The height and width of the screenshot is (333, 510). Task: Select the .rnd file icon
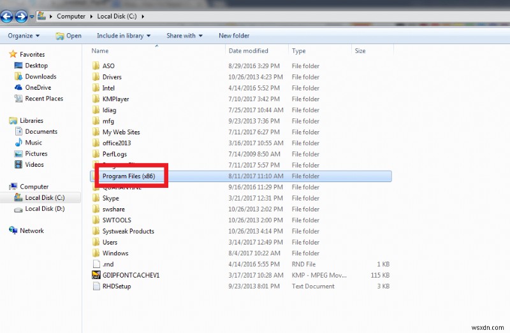96,264
